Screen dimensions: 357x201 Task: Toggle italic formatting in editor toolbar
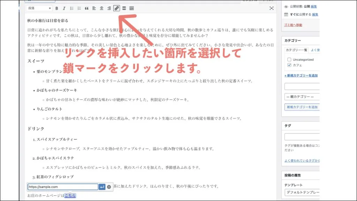tap(64, 8)
